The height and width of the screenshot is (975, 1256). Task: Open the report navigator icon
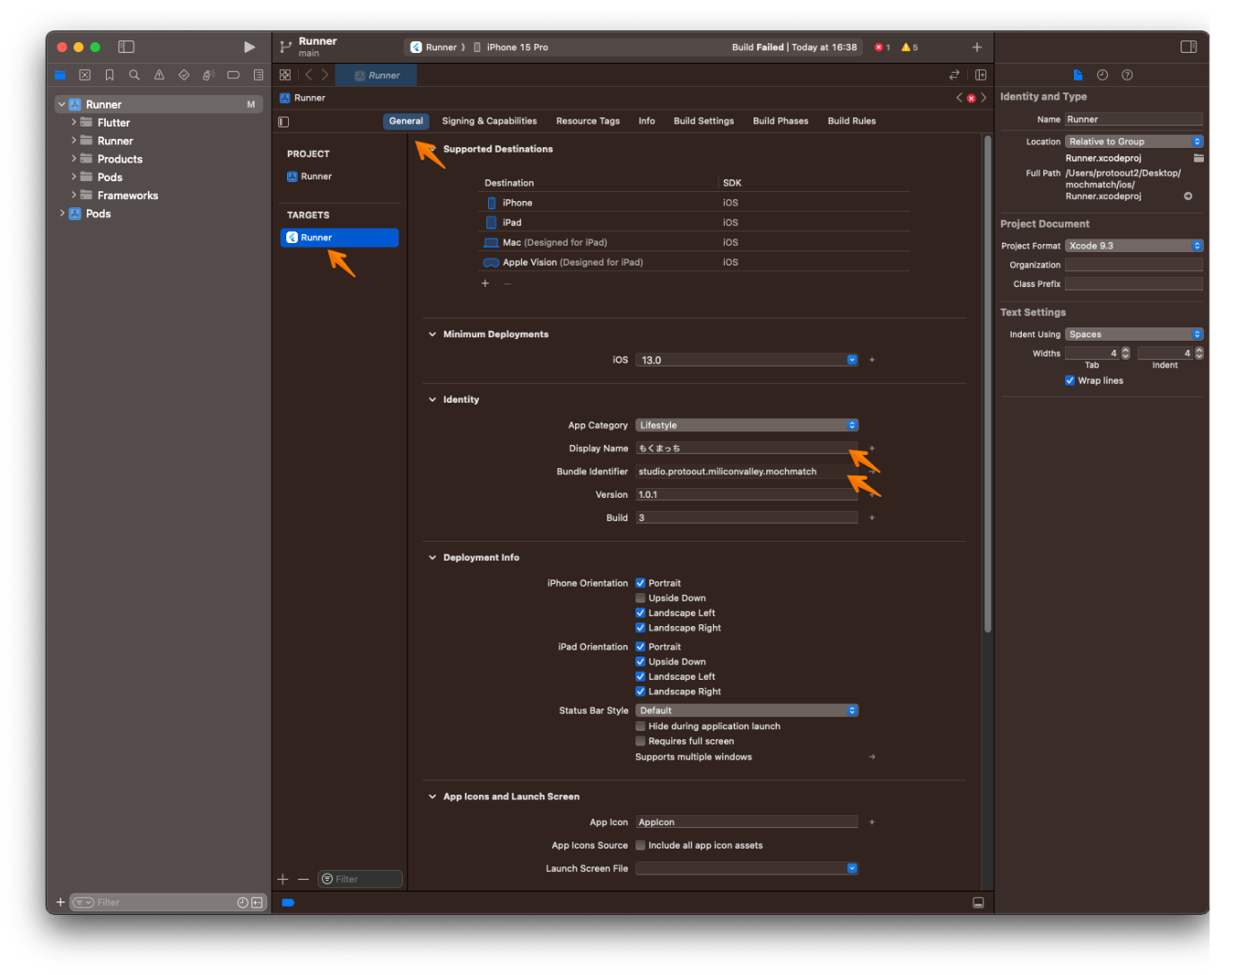[258, 75]
